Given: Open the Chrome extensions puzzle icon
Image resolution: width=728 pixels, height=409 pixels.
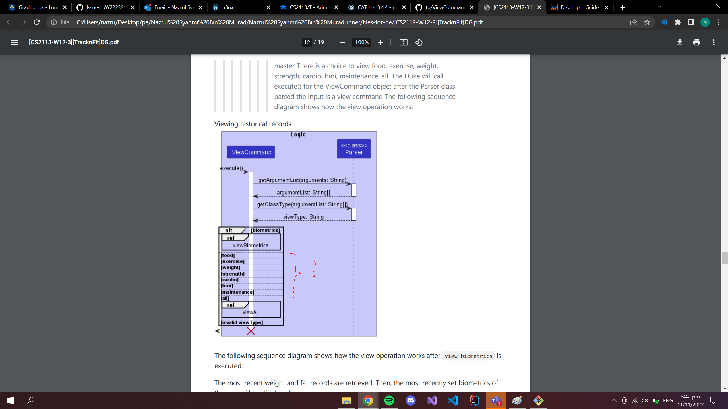Looking at the screenshot, I should click(678, 22).
